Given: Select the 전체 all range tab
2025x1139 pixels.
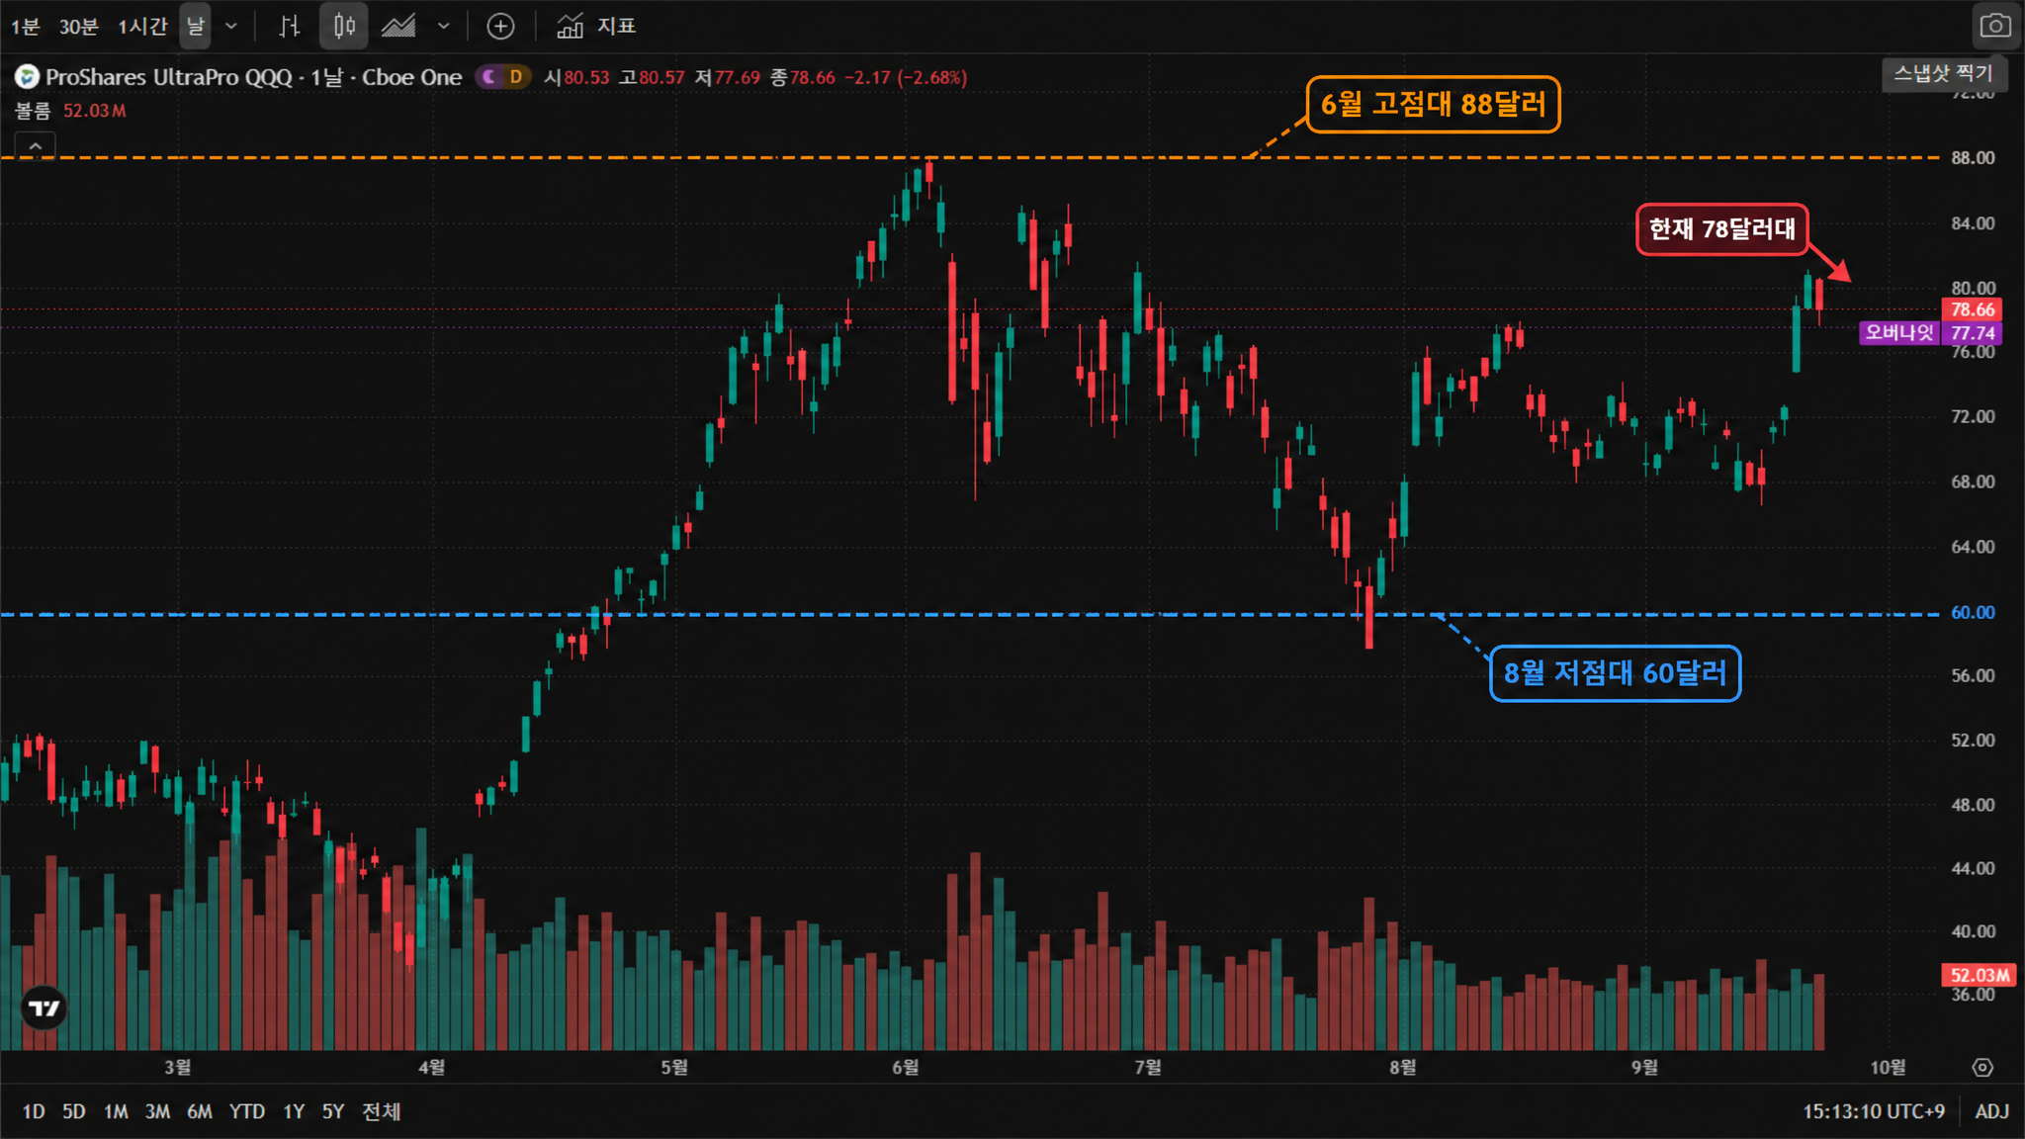Looking at the screenshot, I should [x=382, y=1111].
